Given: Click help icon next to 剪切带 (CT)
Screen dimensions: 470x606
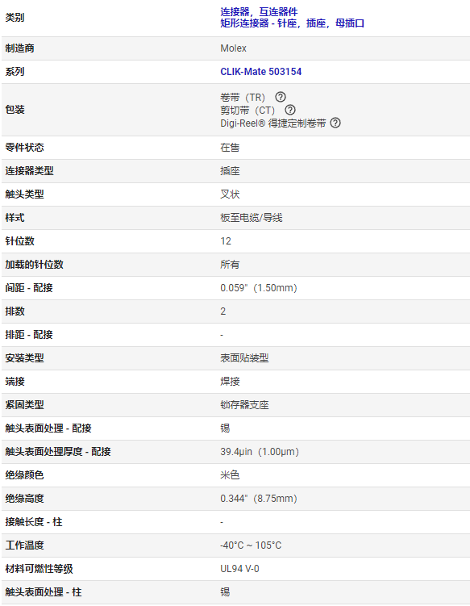Looking at the screenshot, I should 290,110.
